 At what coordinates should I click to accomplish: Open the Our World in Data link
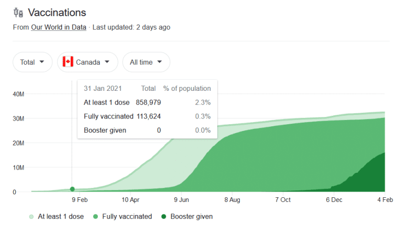click(x=59, y=27)
